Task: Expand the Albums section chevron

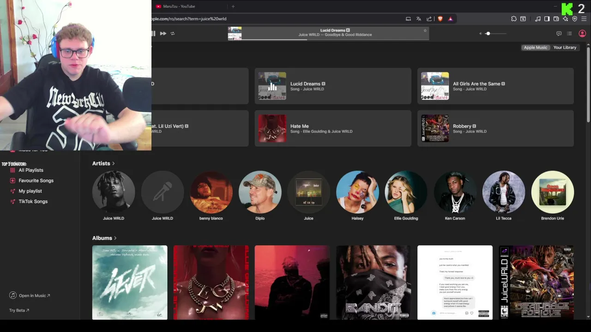Action: click(115, 238)
